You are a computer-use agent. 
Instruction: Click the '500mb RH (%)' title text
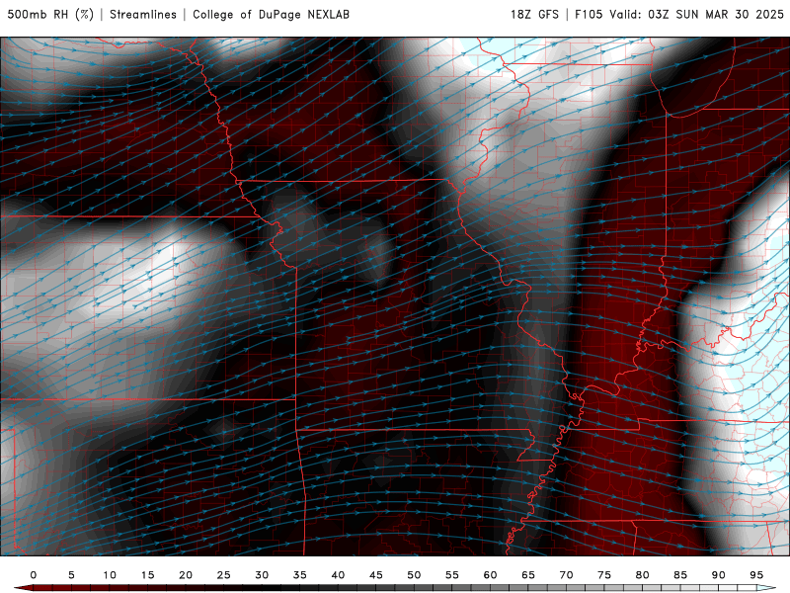pyautogui.click(x=50, y=14)
